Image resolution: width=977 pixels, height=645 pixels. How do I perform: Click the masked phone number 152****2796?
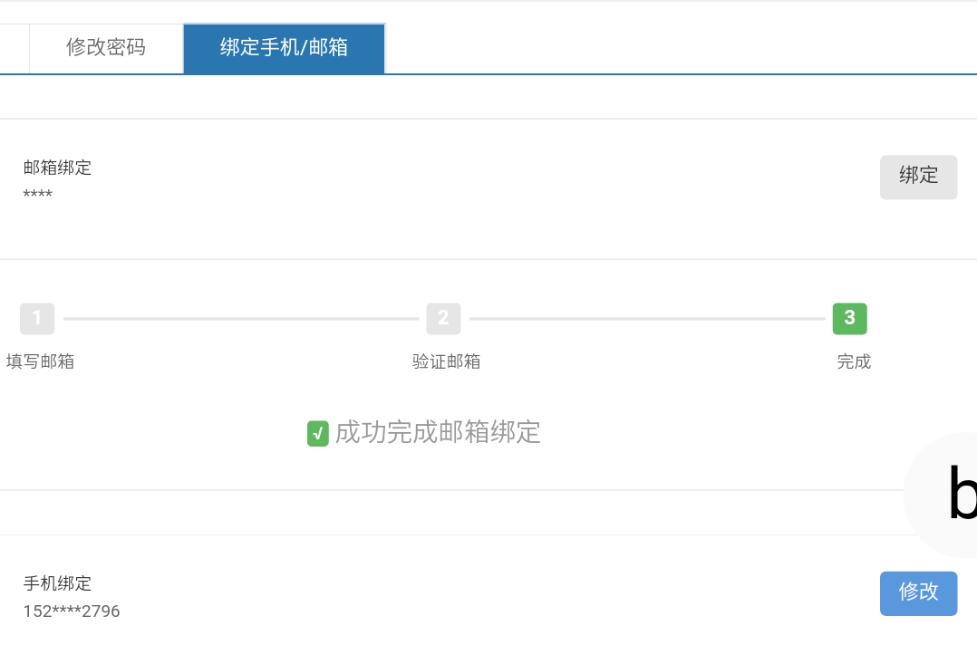72,611
